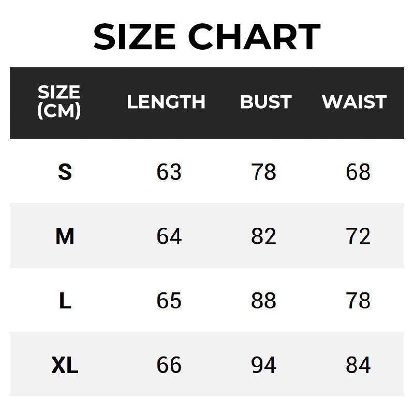
Task: Click waist value 78 in L row
Action: (358, 301)
